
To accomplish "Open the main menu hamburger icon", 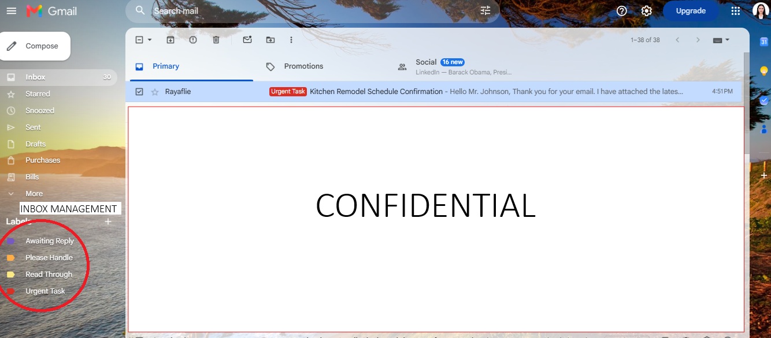I will click(12, 11).
